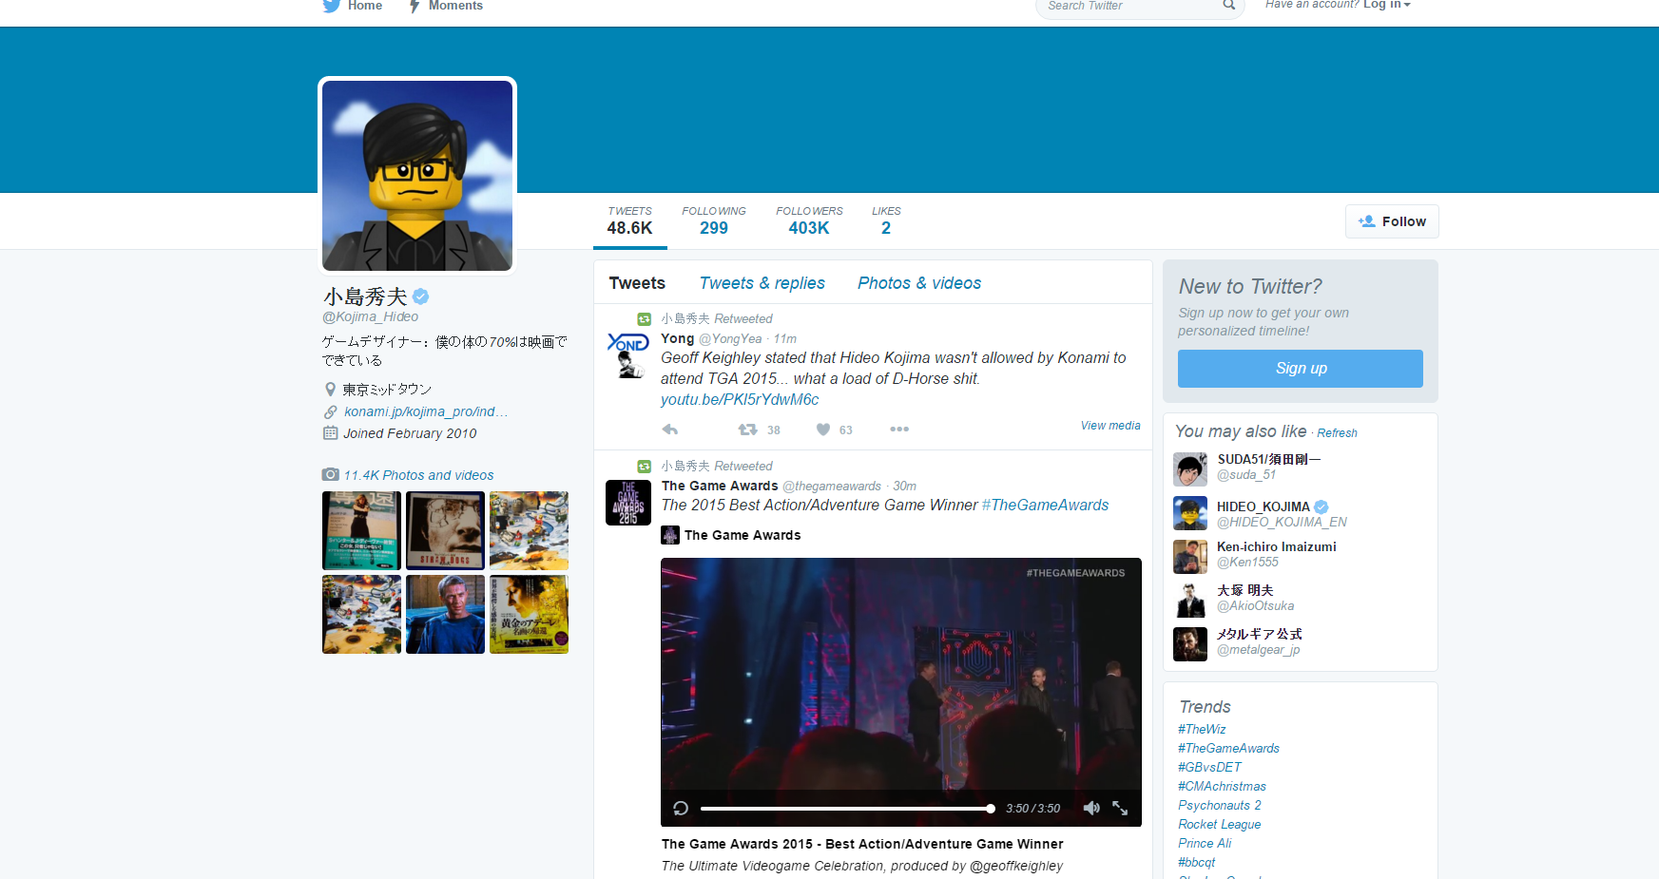Open the Psychonauts 2 trend
This screenshot has width=1659, height=879.
click(x=1220, y=806)
